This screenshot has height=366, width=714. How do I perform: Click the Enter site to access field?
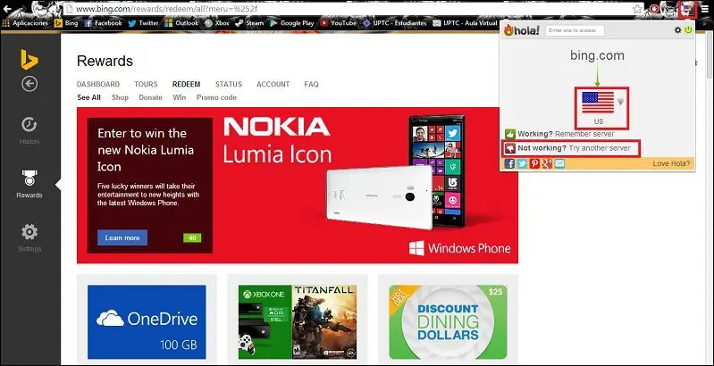575,30
